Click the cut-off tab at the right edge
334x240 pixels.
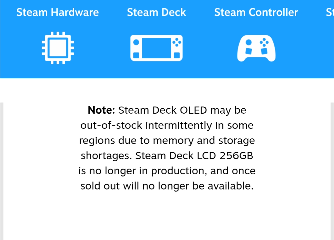pyautogui.click(x=330, y=12)
